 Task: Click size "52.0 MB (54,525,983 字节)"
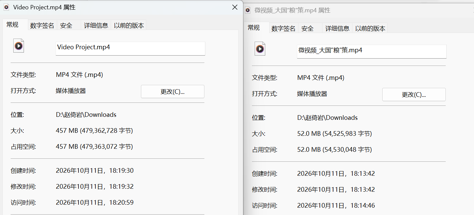(x=334, y=134)
